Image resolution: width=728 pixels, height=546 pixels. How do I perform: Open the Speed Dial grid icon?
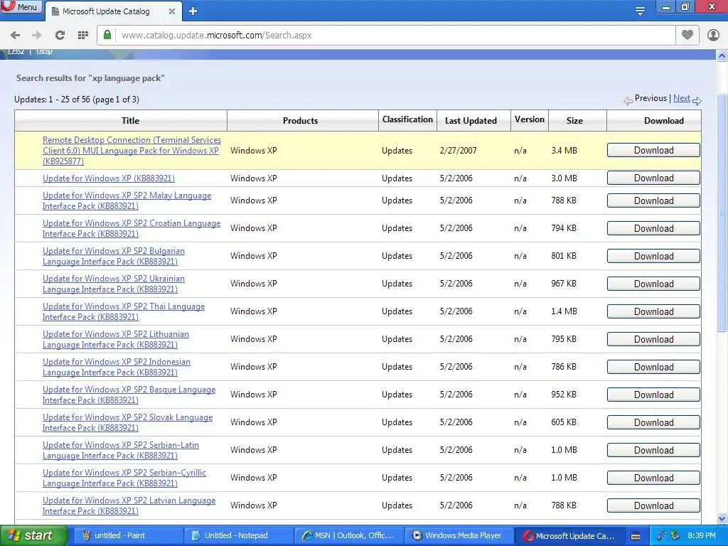pyautogui.click(x=83, y=36)
